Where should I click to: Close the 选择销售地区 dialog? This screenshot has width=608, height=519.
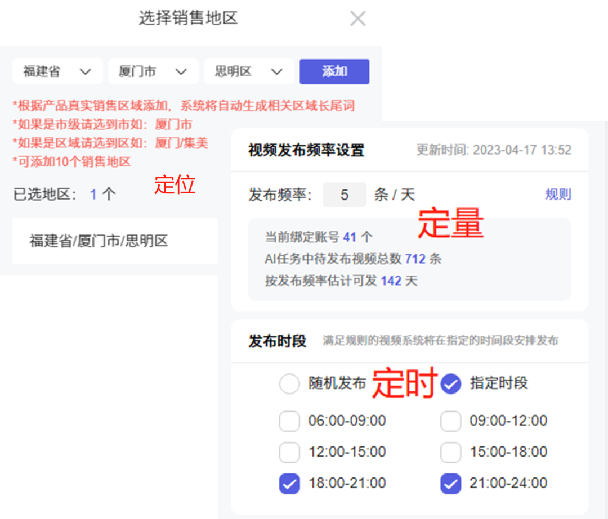point(358,18)
